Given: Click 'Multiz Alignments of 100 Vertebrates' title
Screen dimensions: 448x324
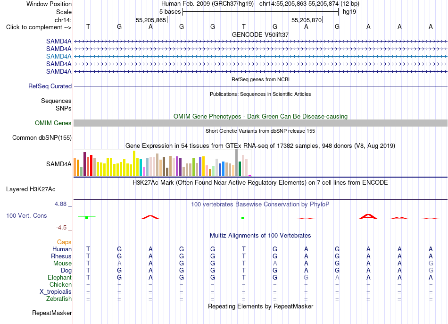Looking at the screenshot, I should [260, 236].
